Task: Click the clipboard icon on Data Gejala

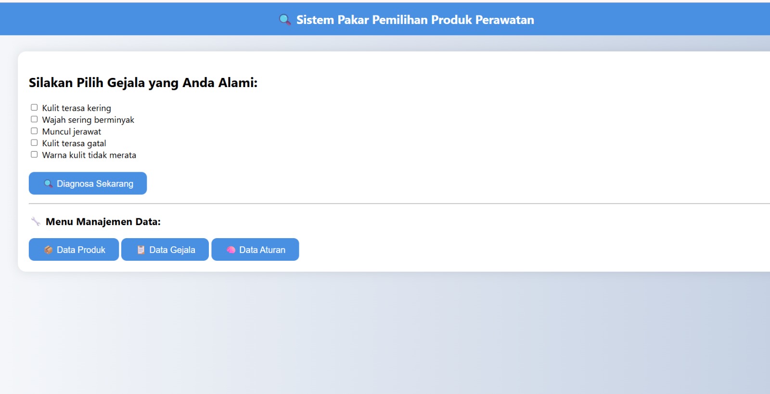Action: [x=141, y=250]
